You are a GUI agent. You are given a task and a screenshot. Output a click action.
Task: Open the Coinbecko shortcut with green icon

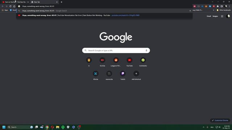pos(143,62)
